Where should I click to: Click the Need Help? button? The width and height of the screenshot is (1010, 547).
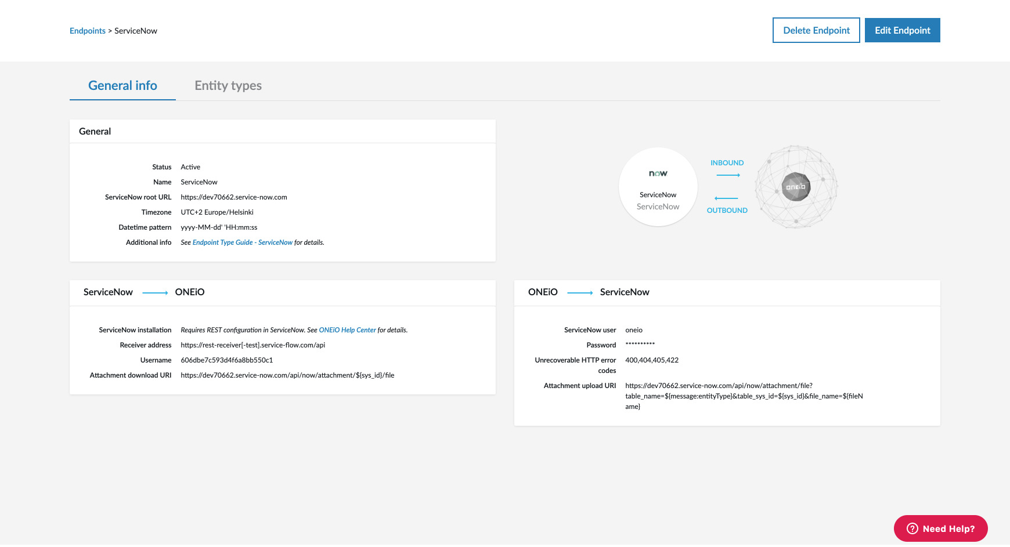[940, 528]
